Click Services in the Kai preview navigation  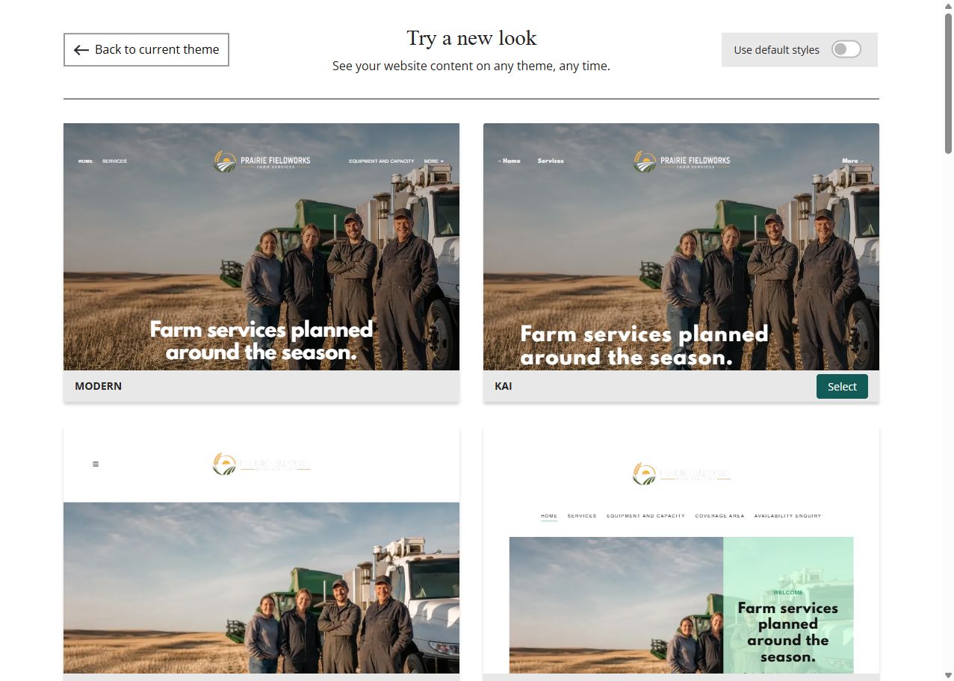(551, 161)
